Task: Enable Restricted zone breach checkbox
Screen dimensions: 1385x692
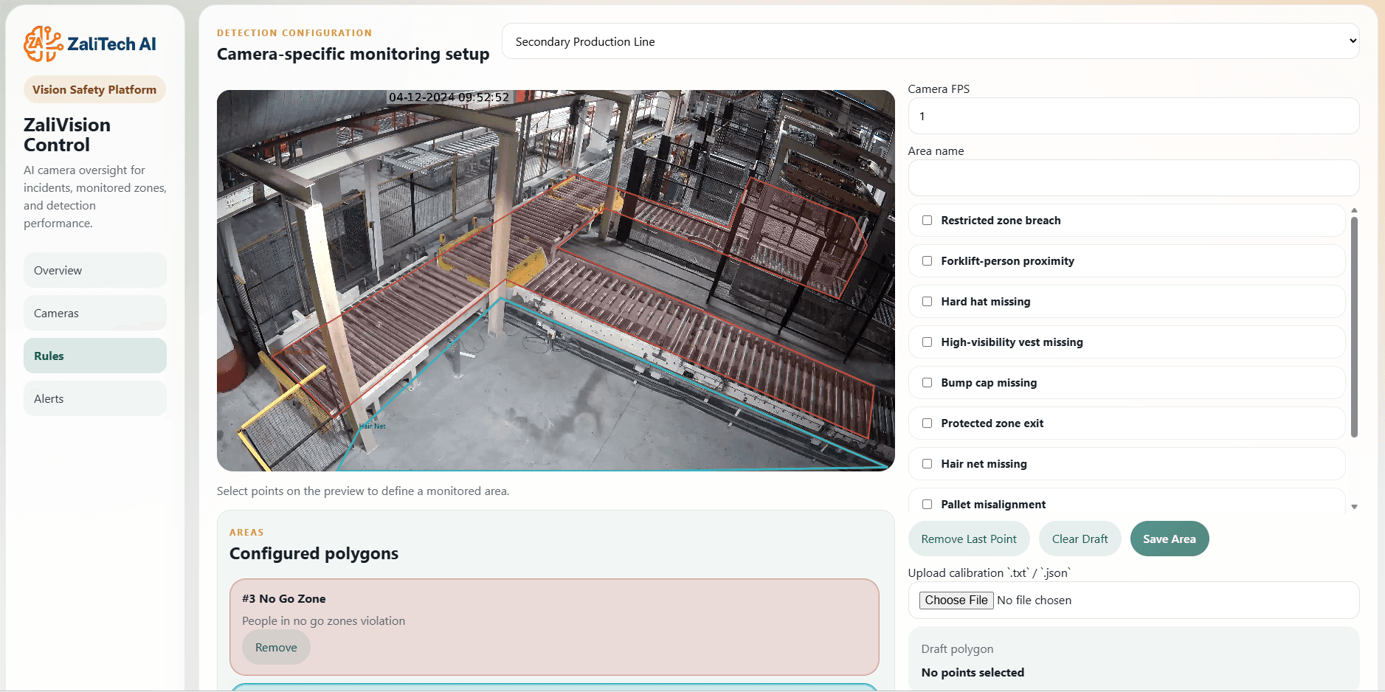Action: click(x=927, y=221)
